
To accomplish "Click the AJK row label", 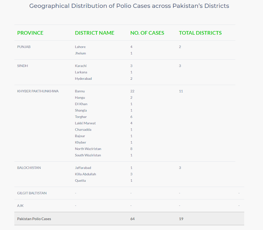I will (x=20, y=205).
